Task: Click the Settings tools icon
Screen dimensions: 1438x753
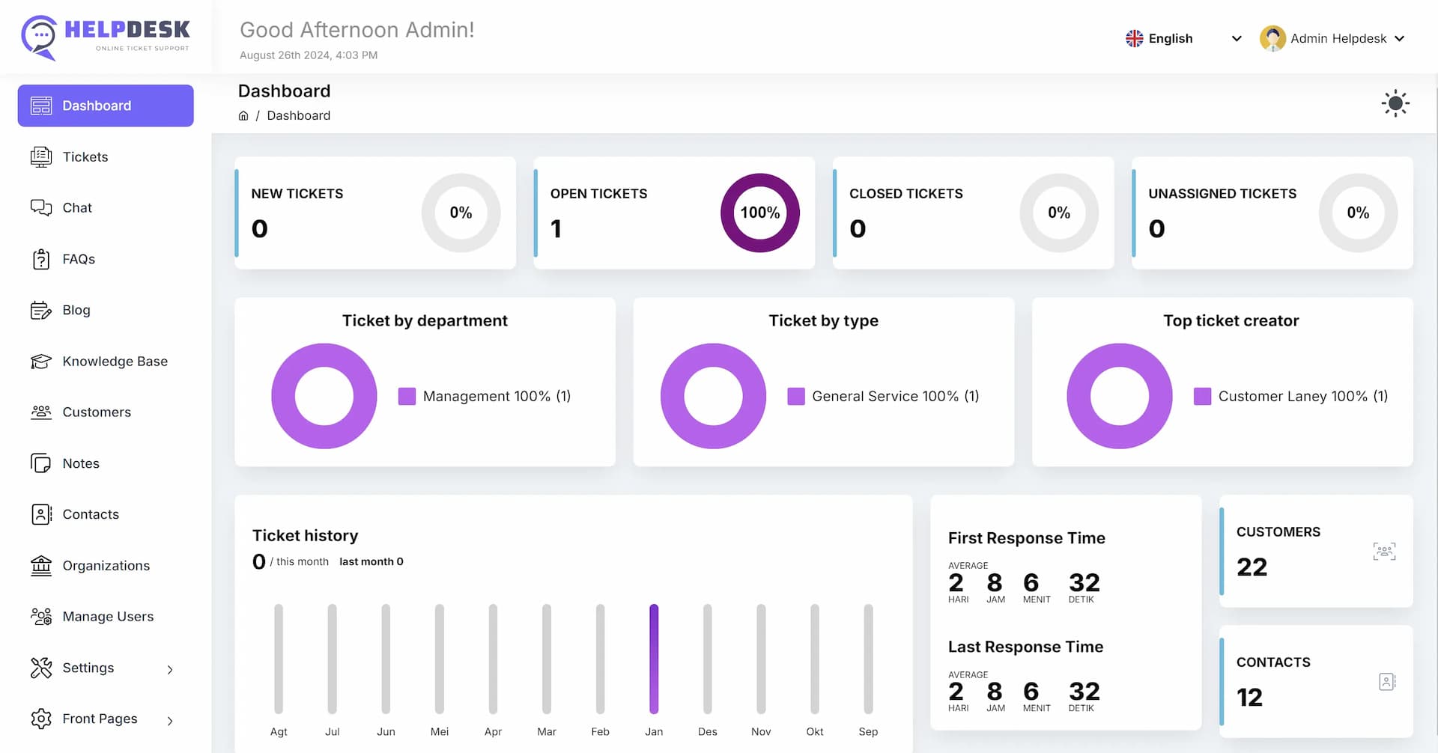Action: pos(41,668)
